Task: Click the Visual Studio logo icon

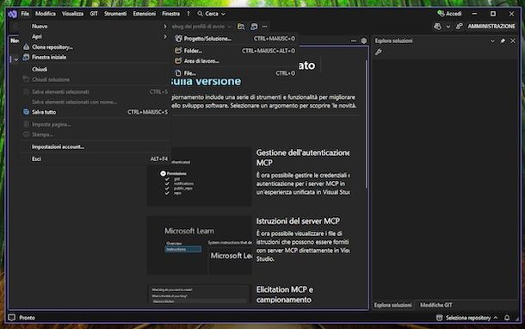Action: pos(12,14)
